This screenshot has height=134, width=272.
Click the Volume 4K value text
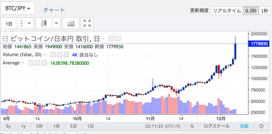[x=75, y=55]
